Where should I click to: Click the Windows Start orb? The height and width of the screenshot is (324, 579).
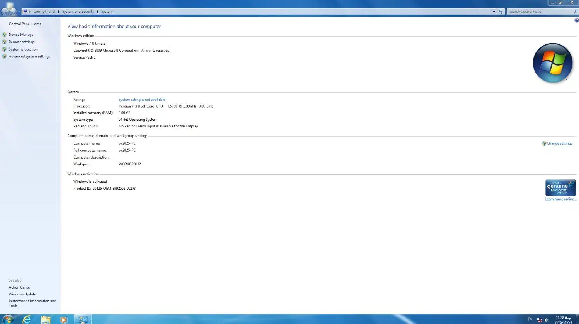pos(8,319)
